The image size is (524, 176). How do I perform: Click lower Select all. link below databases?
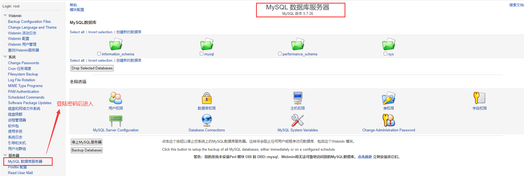pyautogui.click(x=77, y=60)
